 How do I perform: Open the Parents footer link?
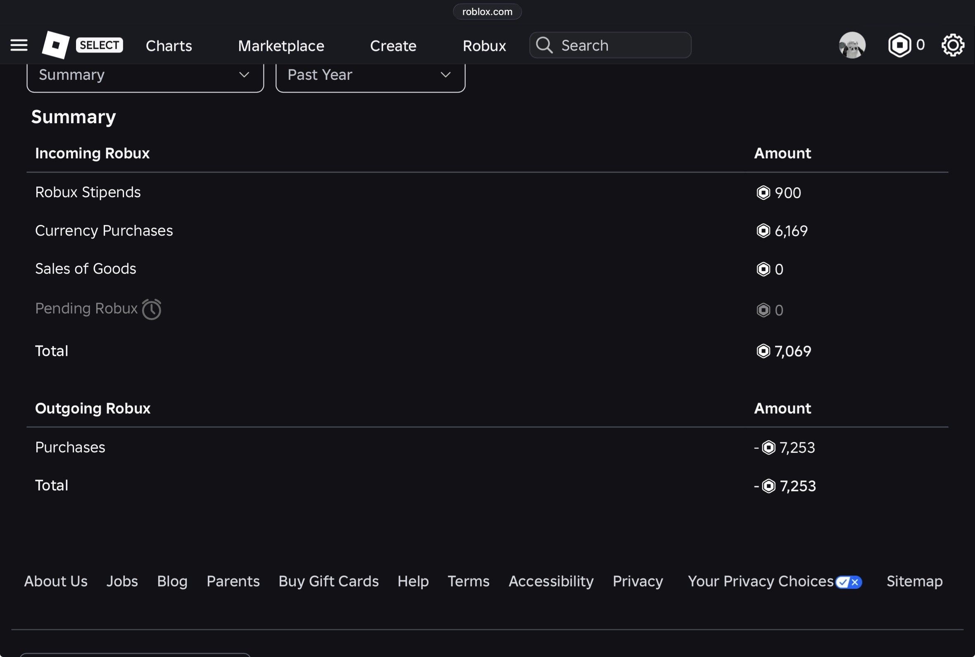click(233, 581)
